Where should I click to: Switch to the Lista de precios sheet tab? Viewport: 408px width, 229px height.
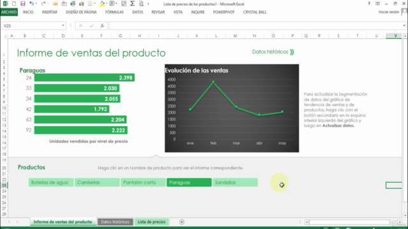[x=152, y=222]
